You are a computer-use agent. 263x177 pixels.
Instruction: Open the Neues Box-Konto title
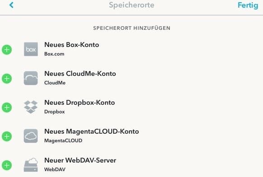[x=71, y=45]
